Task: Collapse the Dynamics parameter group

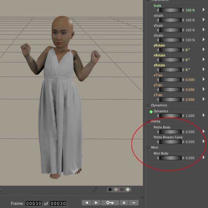Action: [x=148, y=106]
